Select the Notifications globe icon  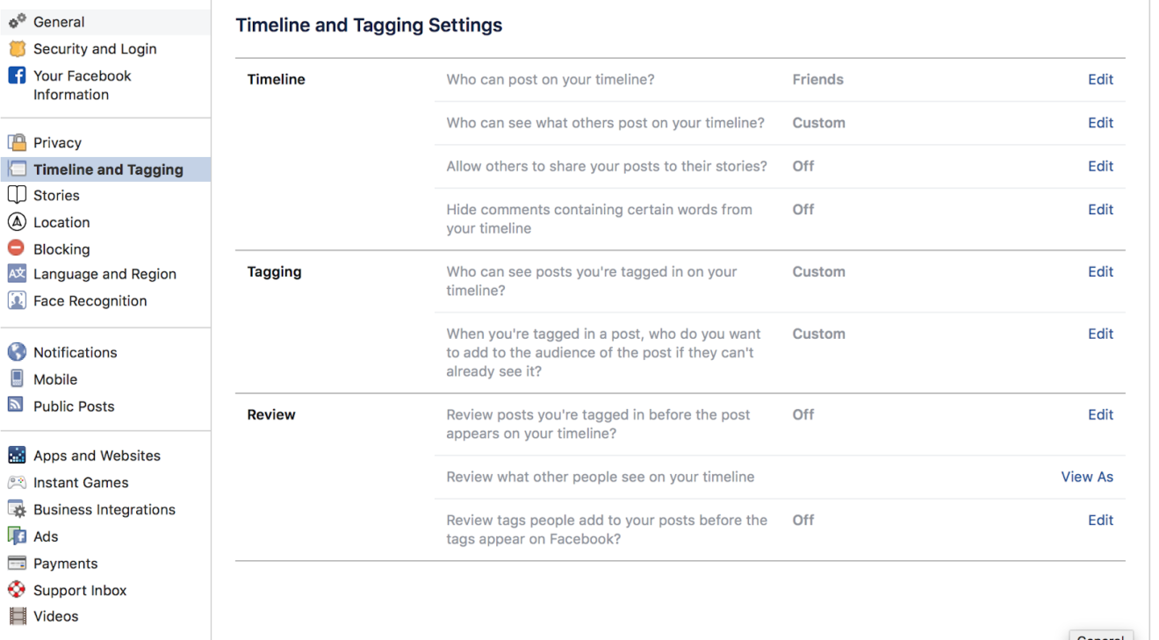coord(18,352)
